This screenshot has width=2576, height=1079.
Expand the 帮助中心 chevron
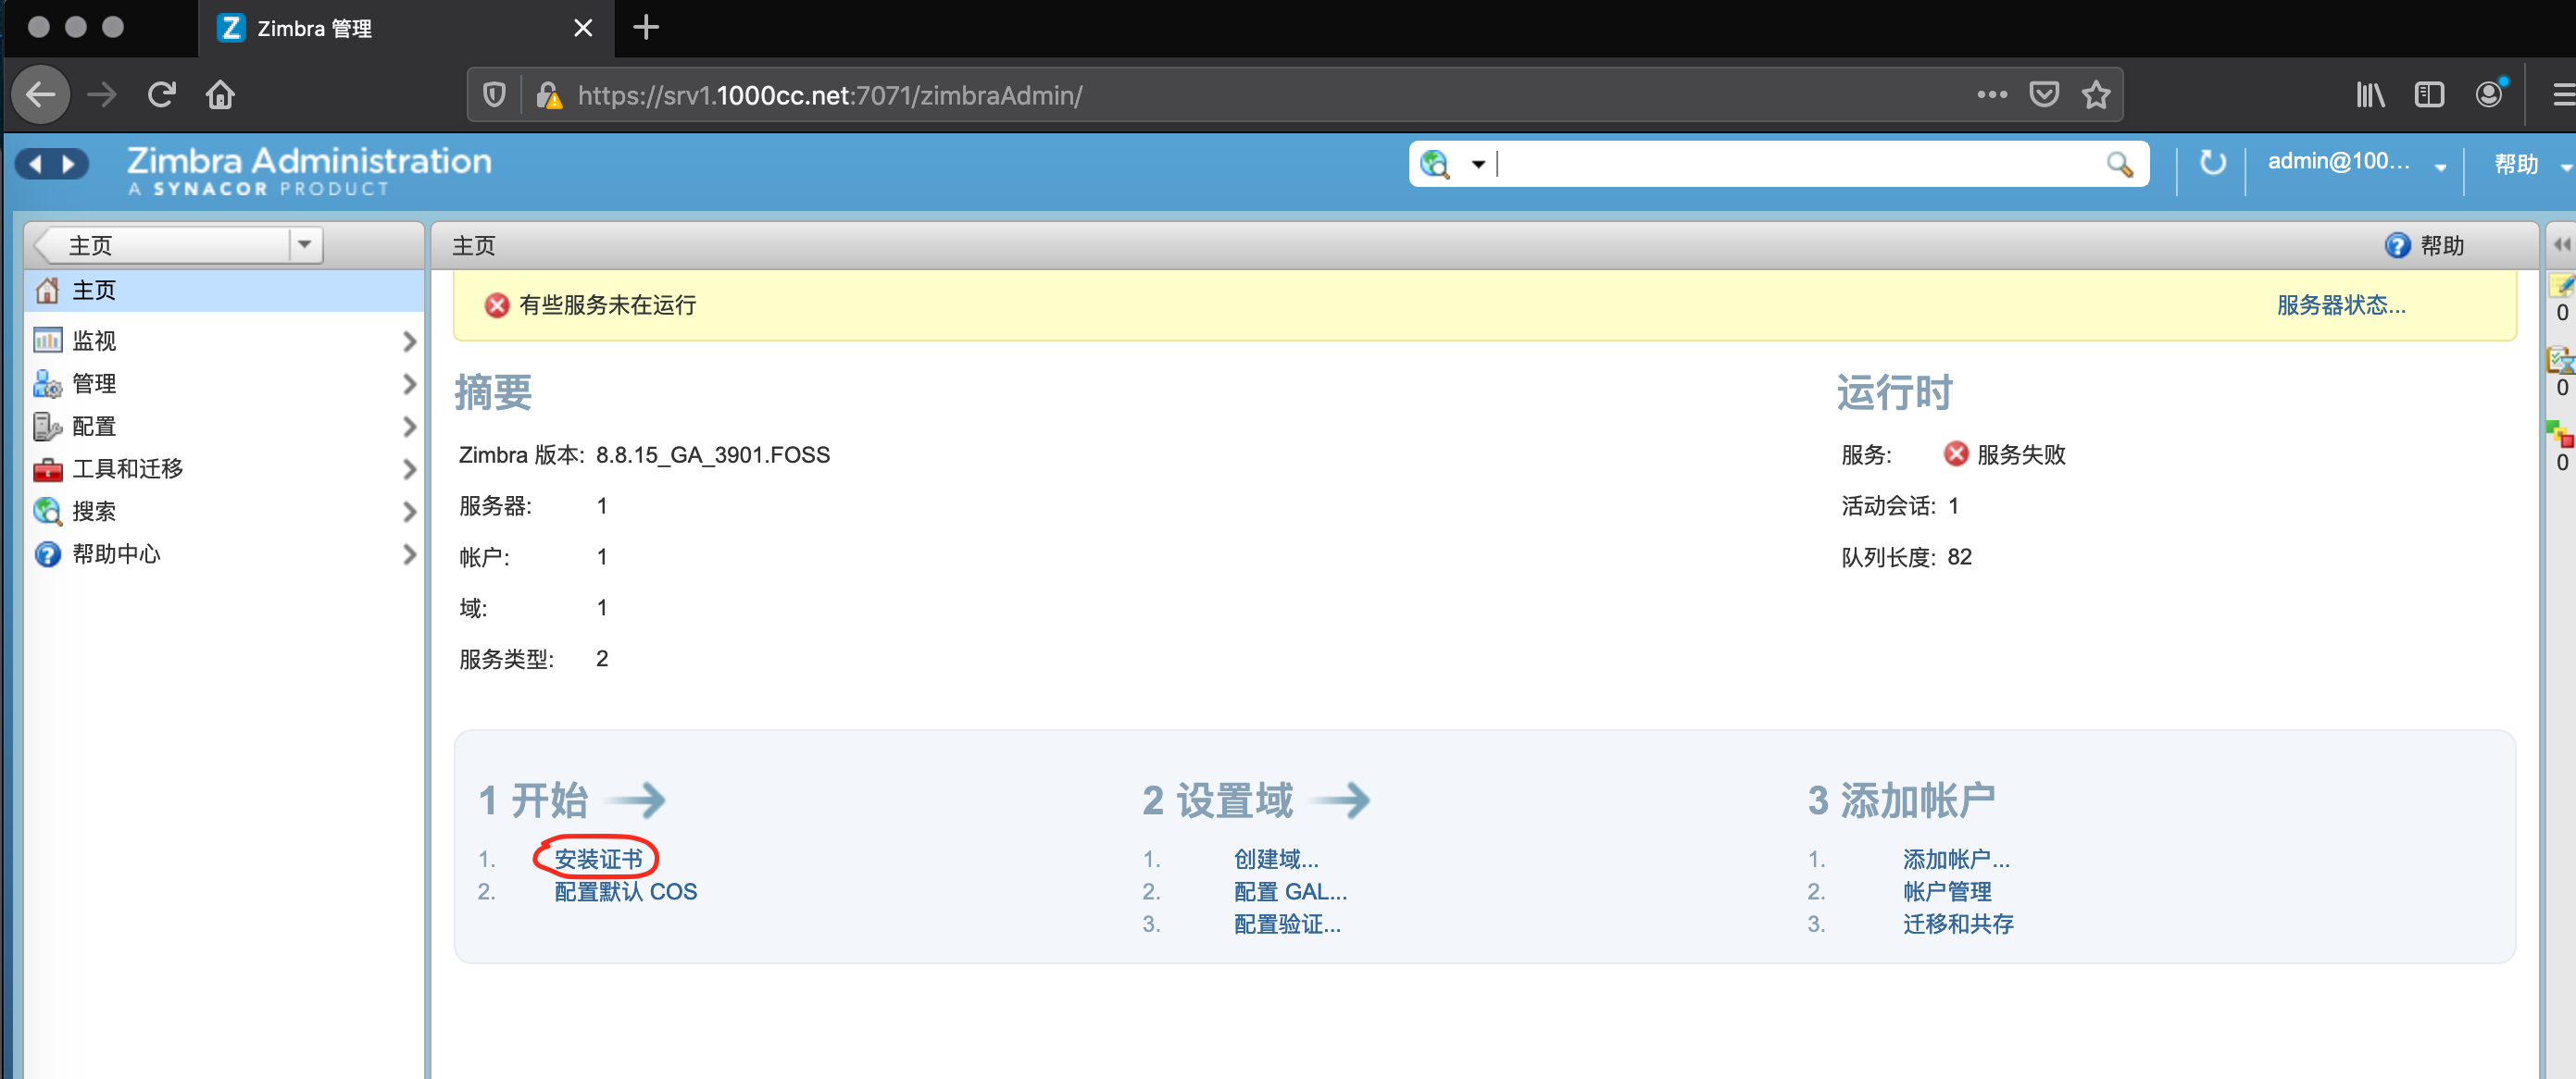tap(408, 554)
